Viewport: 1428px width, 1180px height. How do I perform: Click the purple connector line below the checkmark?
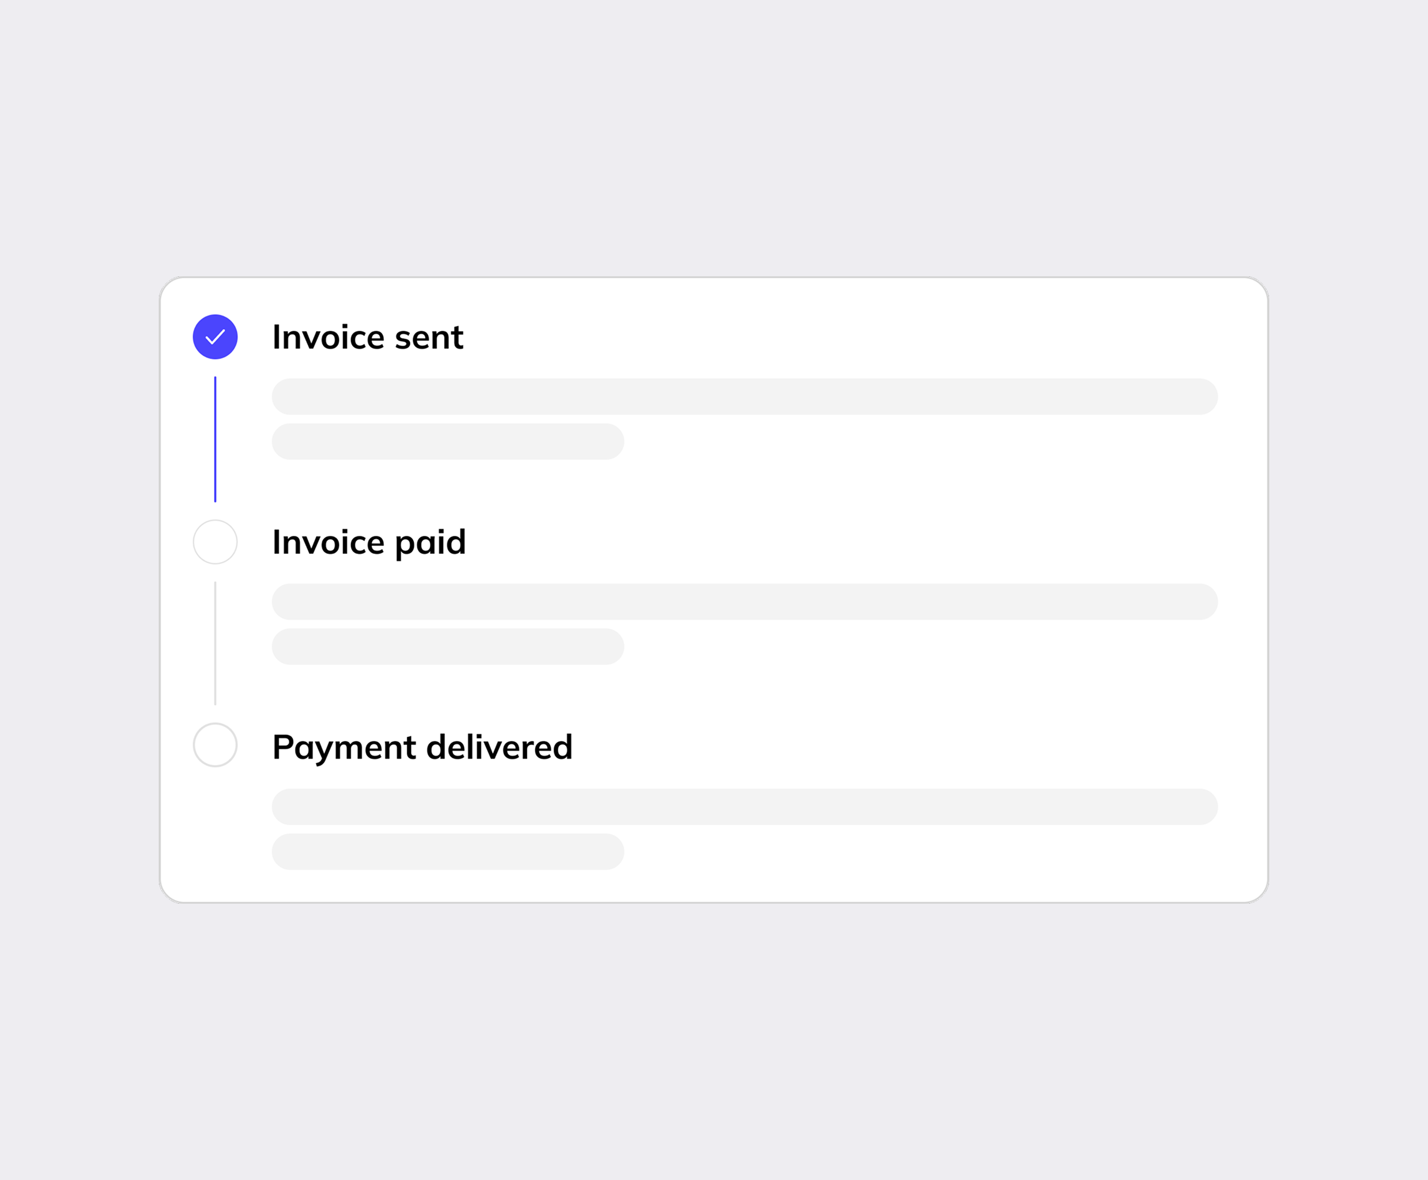click(215, 439)
